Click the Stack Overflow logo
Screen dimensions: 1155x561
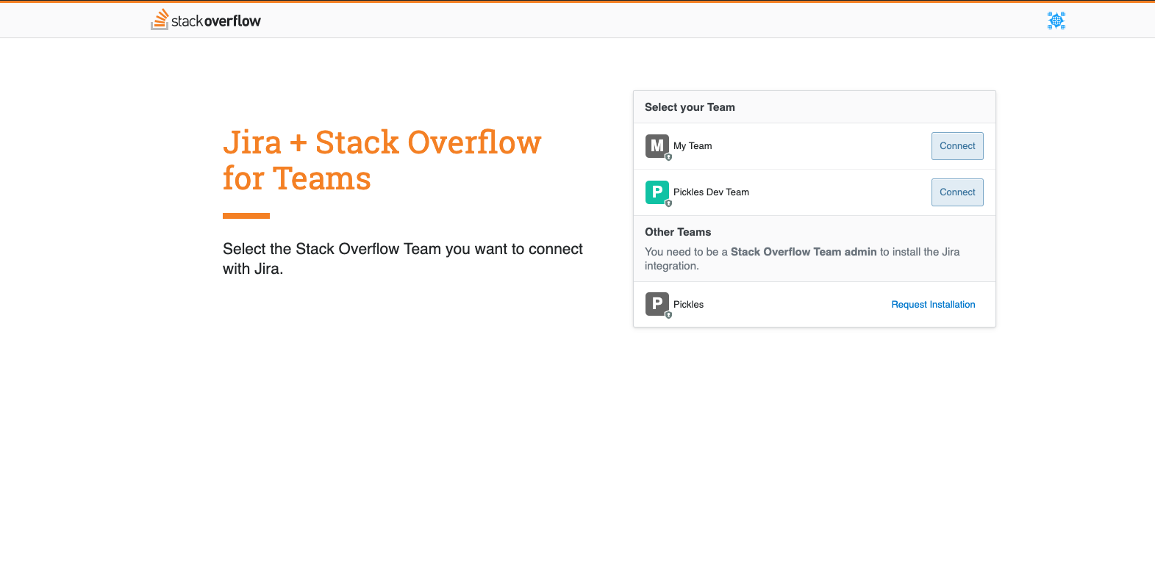coord(206,20)
